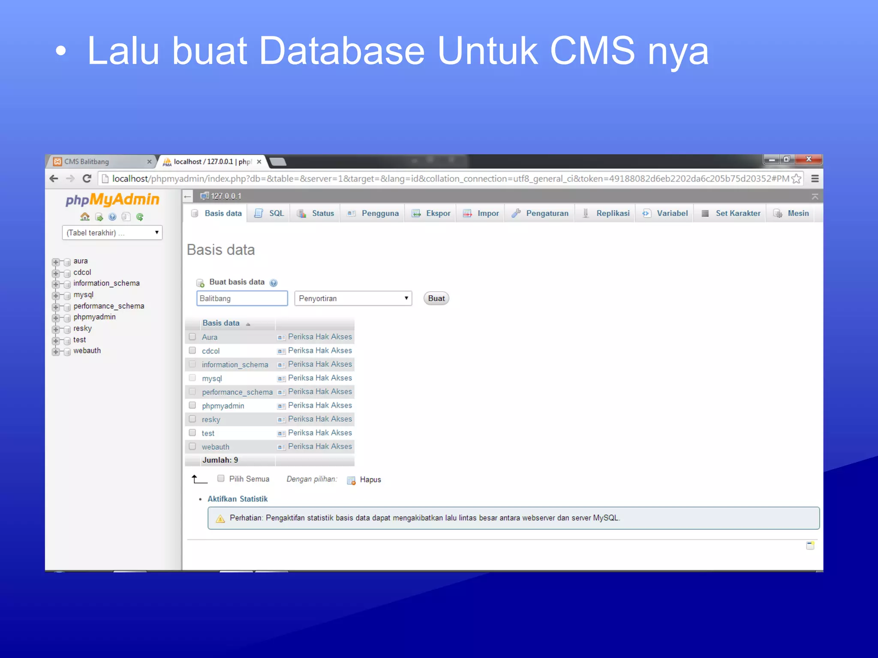Click the collapse icon at top right of 127.0.0.1 bar
Screen dimensions: 878x658
(815, 197)
